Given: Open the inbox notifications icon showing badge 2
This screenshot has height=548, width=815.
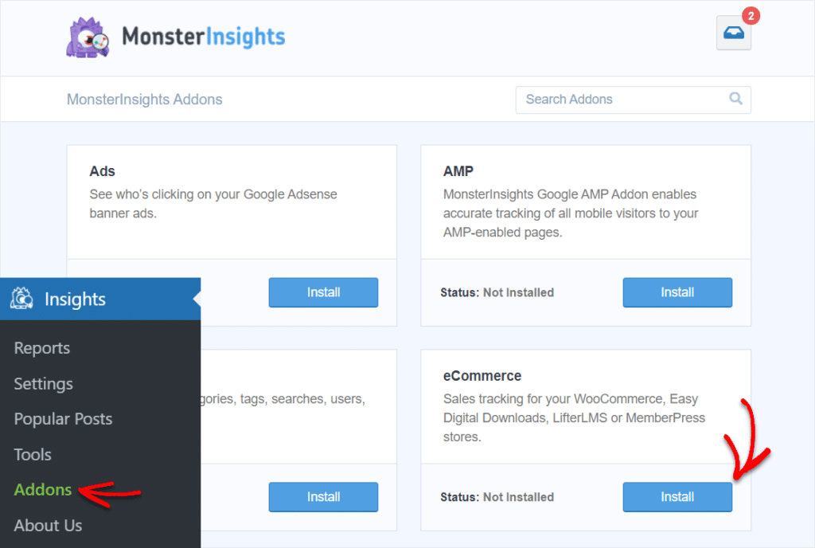Looking at the screenshot, I should coord(733,34).
